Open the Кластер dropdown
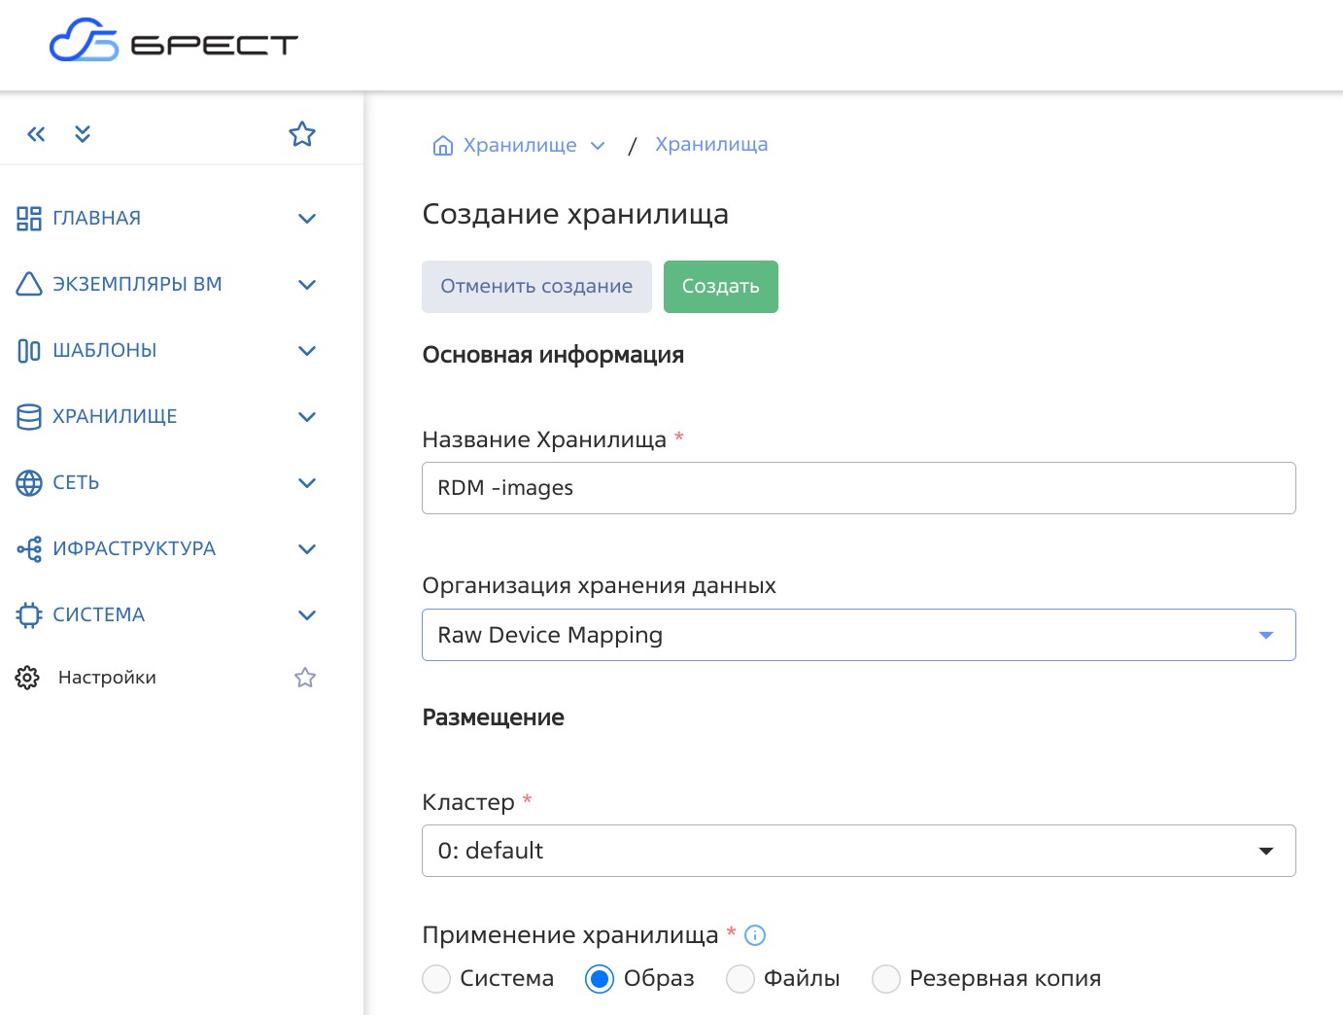Viewport: 1343px width, 1015px height. (858, 851)
